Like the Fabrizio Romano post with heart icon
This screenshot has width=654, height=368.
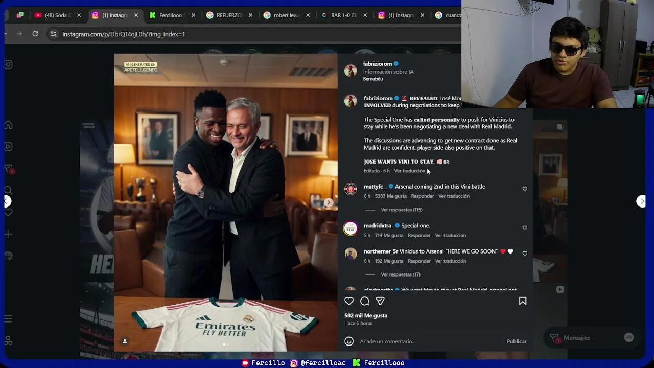click(349, 301)
